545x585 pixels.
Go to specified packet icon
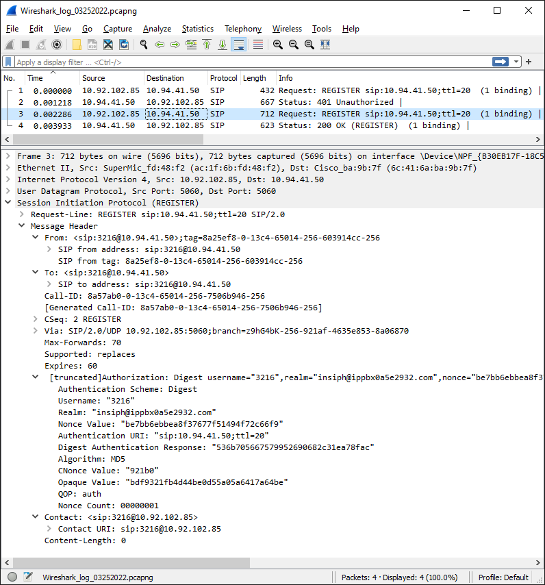[x=191, y=45]
